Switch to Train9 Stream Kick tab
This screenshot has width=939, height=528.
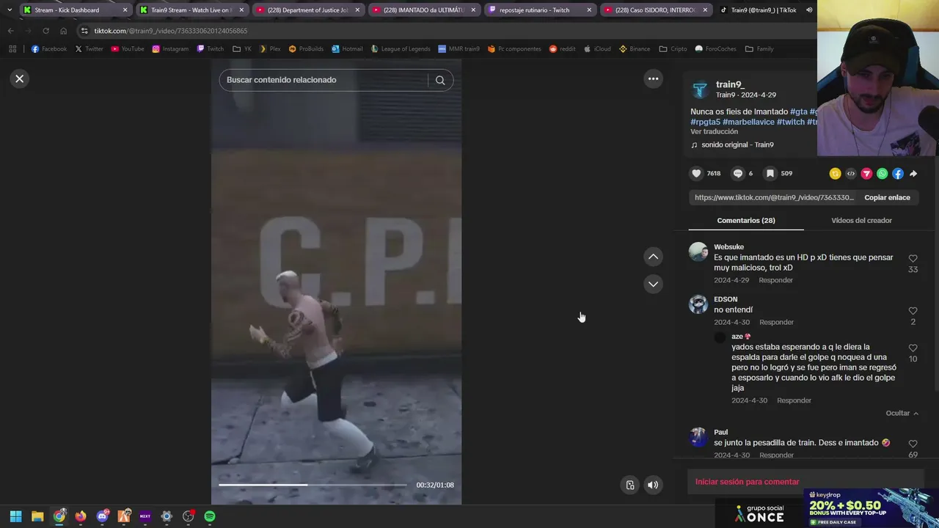[x=191, y=10]
